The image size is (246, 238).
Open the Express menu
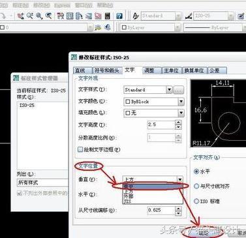tap(62, 5)
